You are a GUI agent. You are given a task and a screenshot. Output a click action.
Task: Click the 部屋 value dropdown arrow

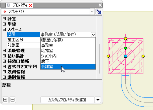93,35
